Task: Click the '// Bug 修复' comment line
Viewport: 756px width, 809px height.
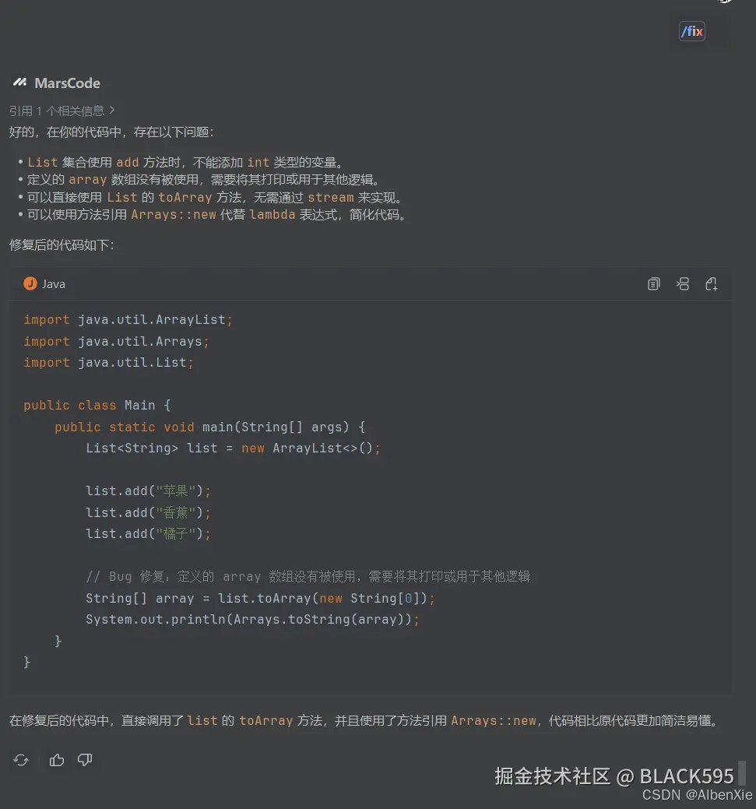Action: [308, 576]
